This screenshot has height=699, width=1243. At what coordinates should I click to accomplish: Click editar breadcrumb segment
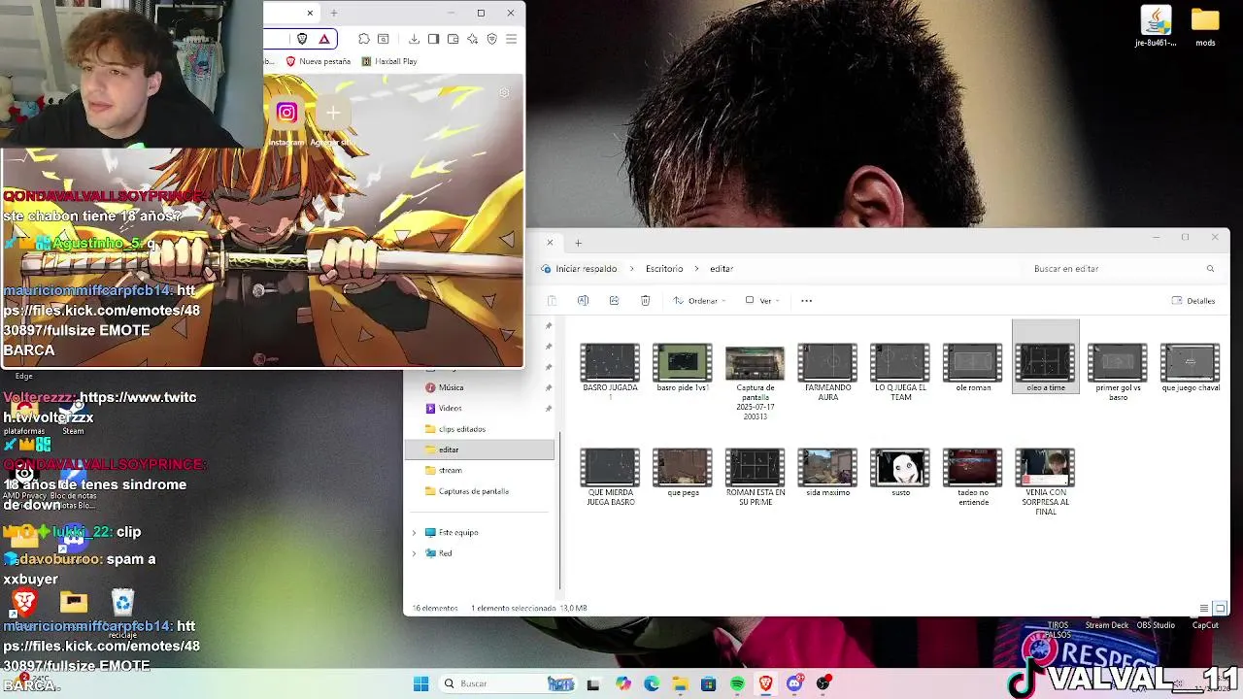pyautogui.click(x=721, y=269)
